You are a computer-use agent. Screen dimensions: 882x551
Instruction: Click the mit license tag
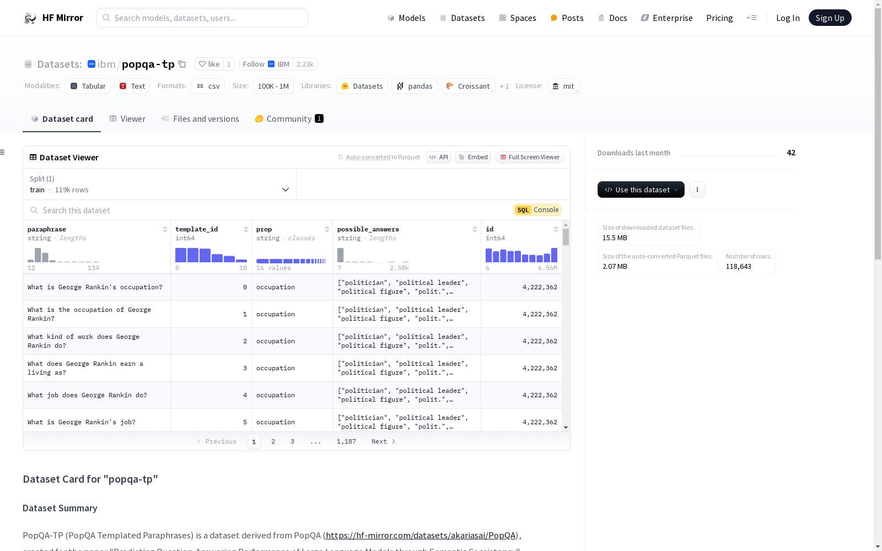click(x=563, y=86)
